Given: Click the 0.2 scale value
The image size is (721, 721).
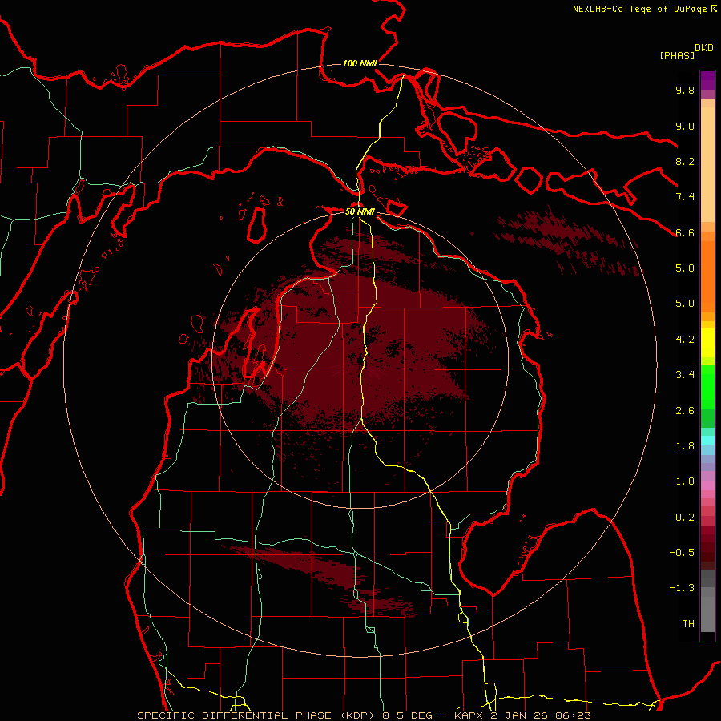Looking at the screenshot, I should point(685,518).
